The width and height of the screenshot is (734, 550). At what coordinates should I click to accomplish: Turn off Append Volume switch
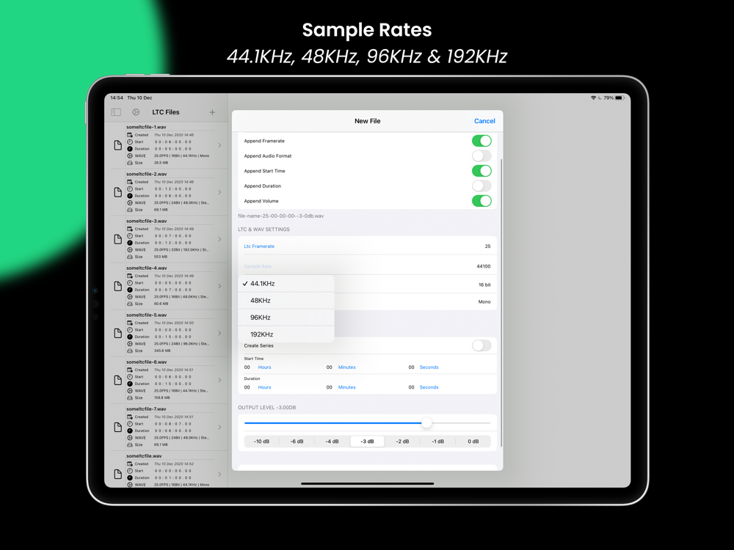click(x=482, y=201)
